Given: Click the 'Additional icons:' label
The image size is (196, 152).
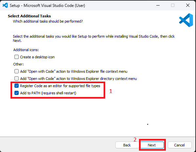Looking at the screenshot, I should 26,50.
